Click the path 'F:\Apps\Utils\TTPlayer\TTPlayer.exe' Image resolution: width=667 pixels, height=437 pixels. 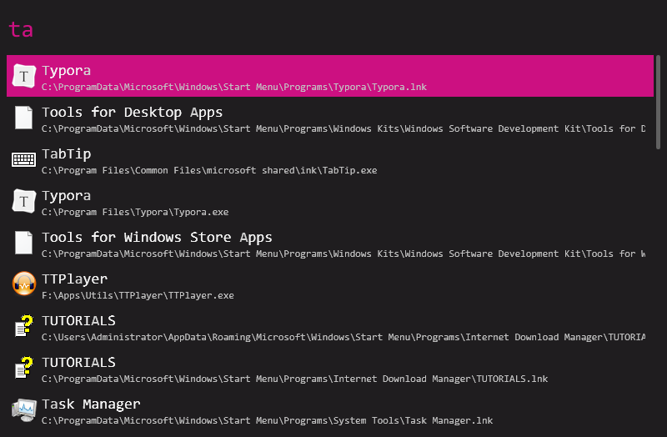tap(138, 295)
